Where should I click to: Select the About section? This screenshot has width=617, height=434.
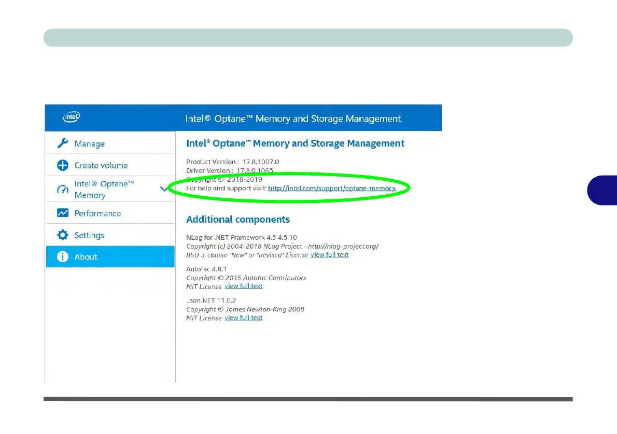click(x=110, y=256)
